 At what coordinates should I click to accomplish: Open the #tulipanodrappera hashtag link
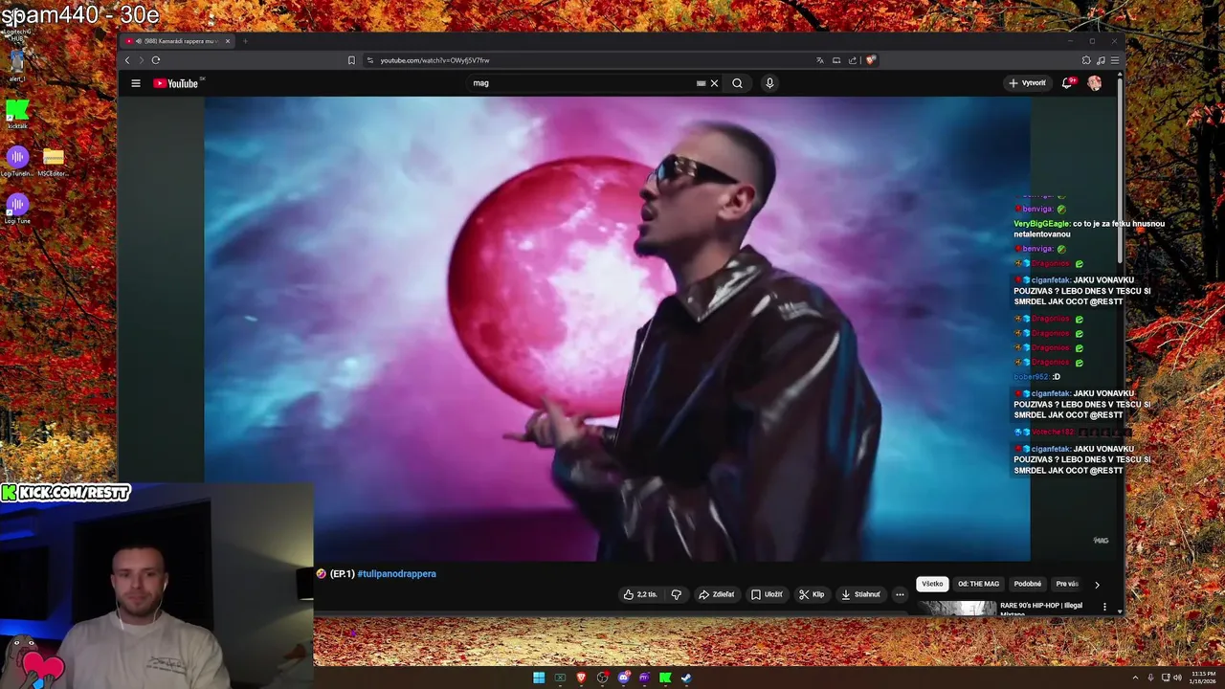tap(396, 574)
